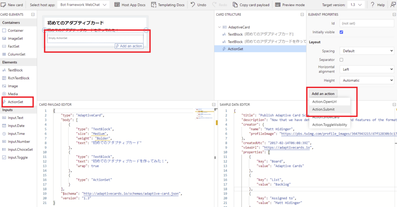Click the Redo button
This screenshot has height=207, width=397.
[x=219, y=5]
